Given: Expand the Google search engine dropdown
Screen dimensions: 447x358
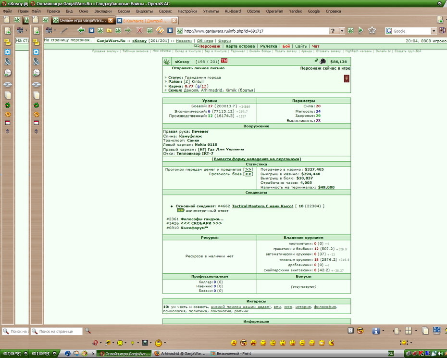Looking at the screenshot, I should [x=434, y=31].
